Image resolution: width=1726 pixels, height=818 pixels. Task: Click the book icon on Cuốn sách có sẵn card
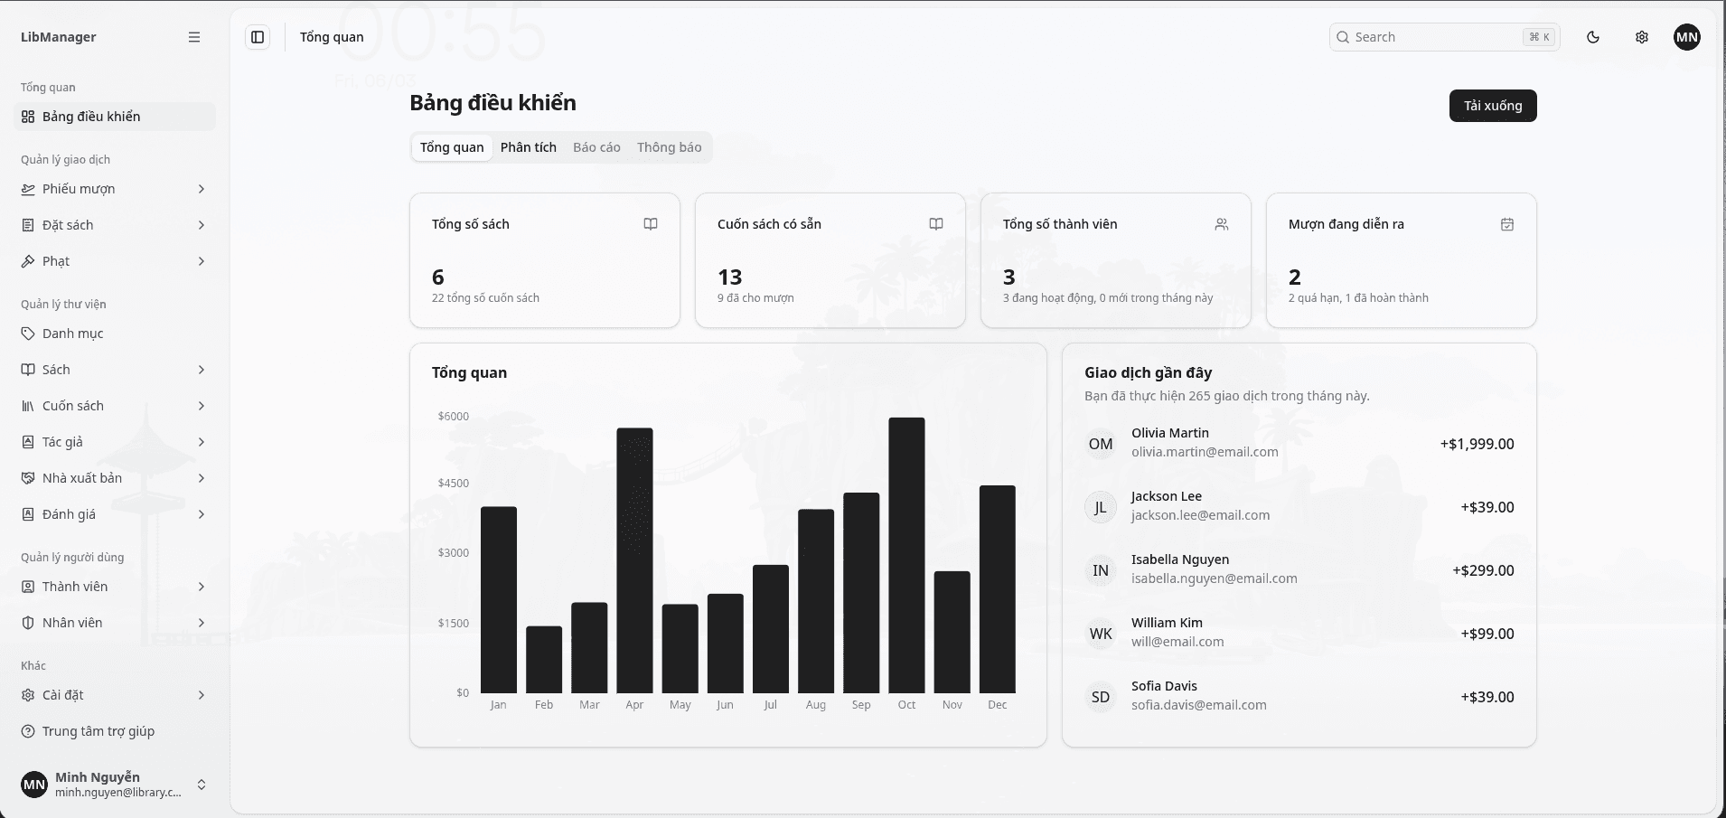(x=936, y=224)
